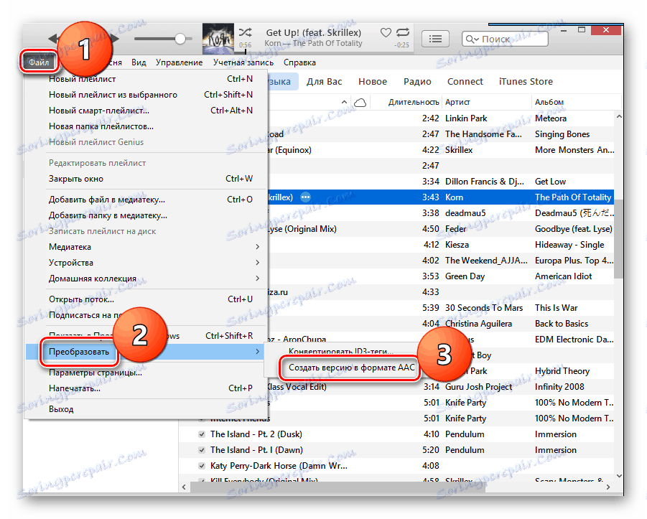Select Новая папка плейлистов... menu item
Viewport: 647px width, 519px height.
pos(144,126)
